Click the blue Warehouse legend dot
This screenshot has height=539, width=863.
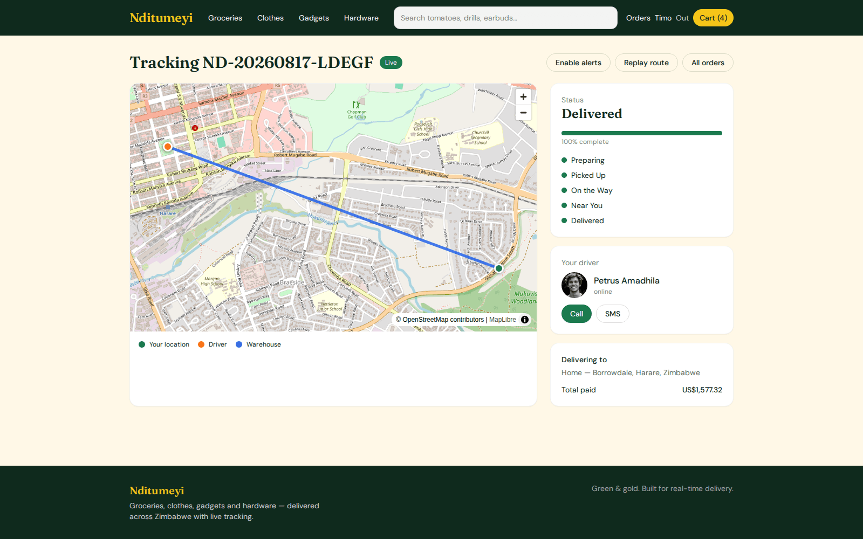(x=239, y=344)
